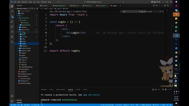Click the Go Live status bar button
The height and width of the screenshot is (106, 189).
pyautogui.click(x=156, y=105)
